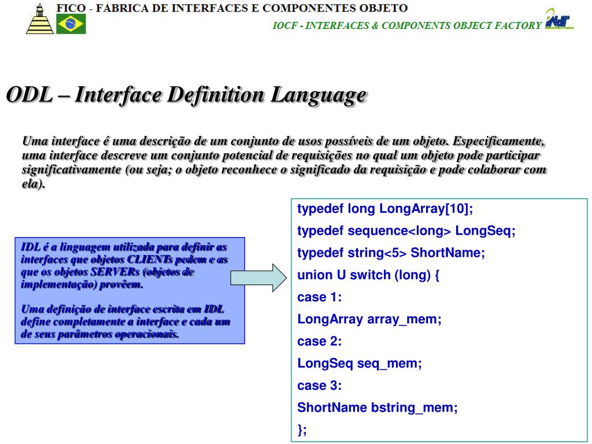Click the pyramid tower logo icon
The height and width of the screenshot is (444, 592).
coord(40,18)
